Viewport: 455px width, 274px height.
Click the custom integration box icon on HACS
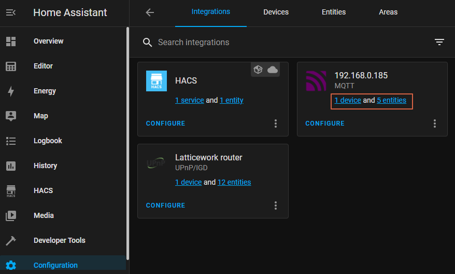(258, 70)
